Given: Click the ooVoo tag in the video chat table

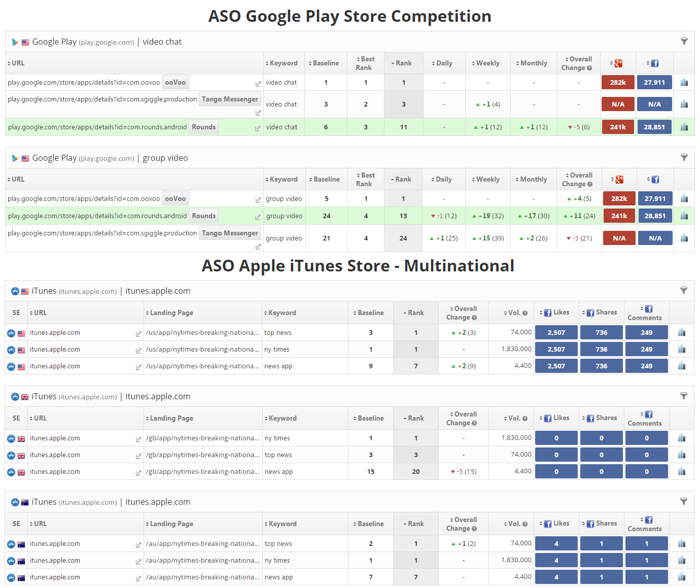Looking at the screenshot, I should [176, 82].
